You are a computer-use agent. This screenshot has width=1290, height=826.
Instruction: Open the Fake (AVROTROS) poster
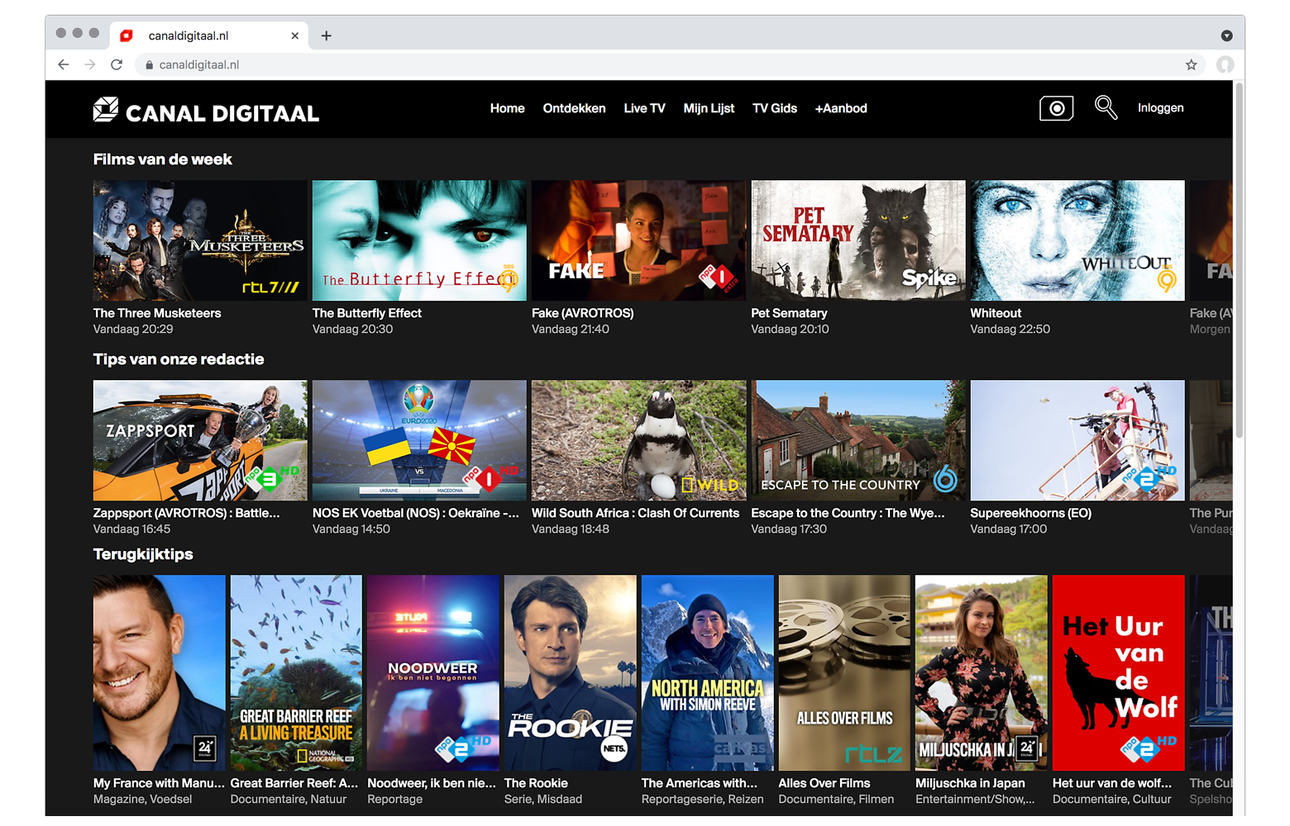tap(638, 240)
